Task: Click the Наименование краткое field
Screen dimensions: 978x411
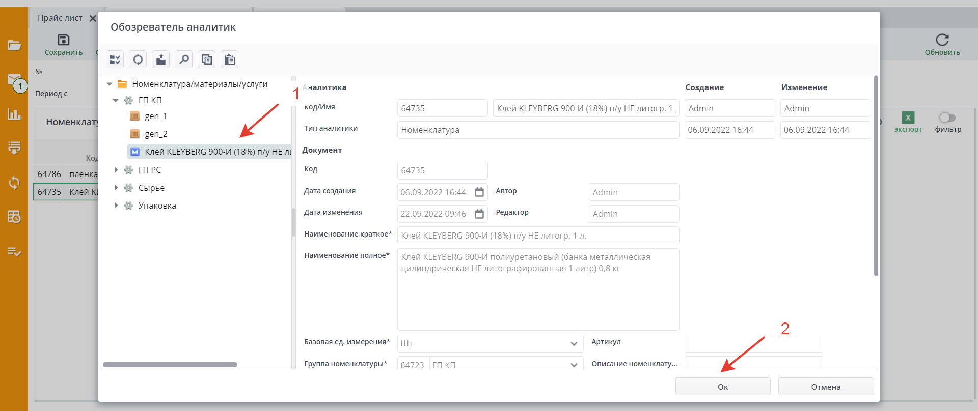Action: coord(538,236)
